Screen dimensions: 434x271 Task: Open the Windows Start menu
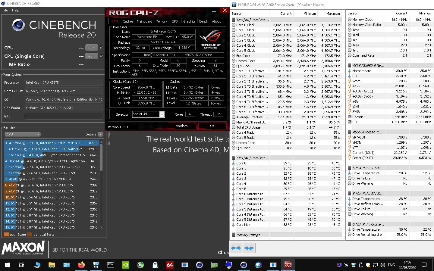[7, 265]
